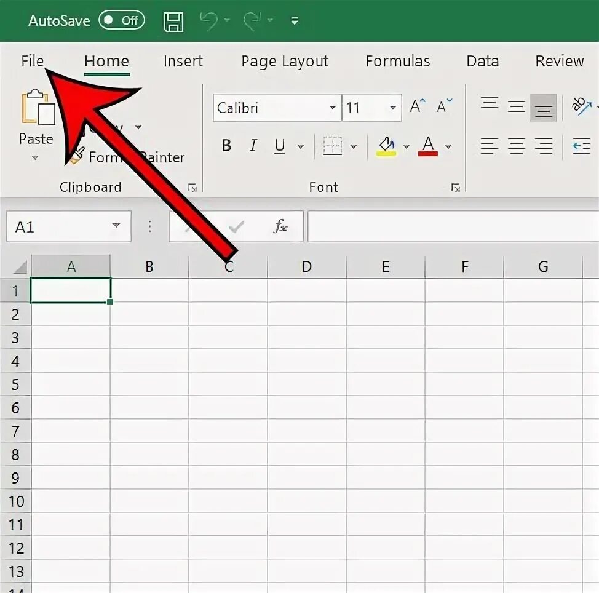Select column B header
The image size is (599, 593).
[x=149, y=266]
